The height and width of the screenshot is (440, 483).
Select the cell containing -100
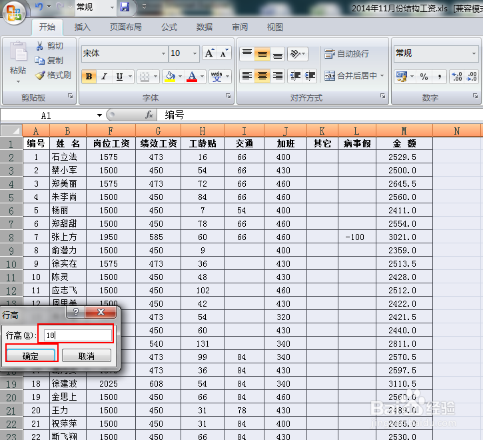356,237
